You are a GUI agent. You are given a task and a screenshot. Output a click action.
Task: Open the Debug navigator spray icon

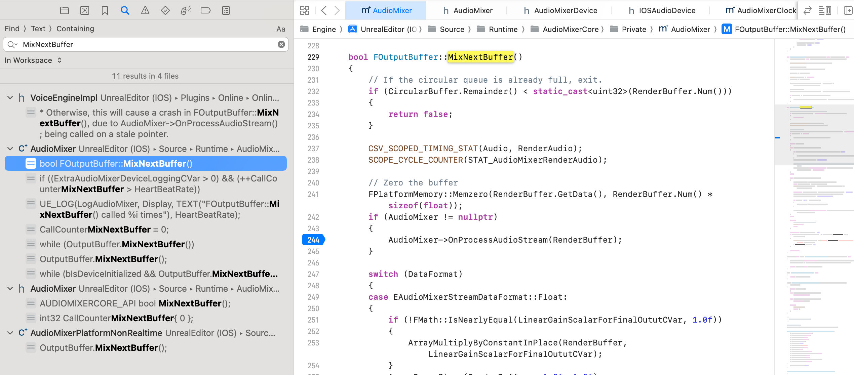click(186, 11)
